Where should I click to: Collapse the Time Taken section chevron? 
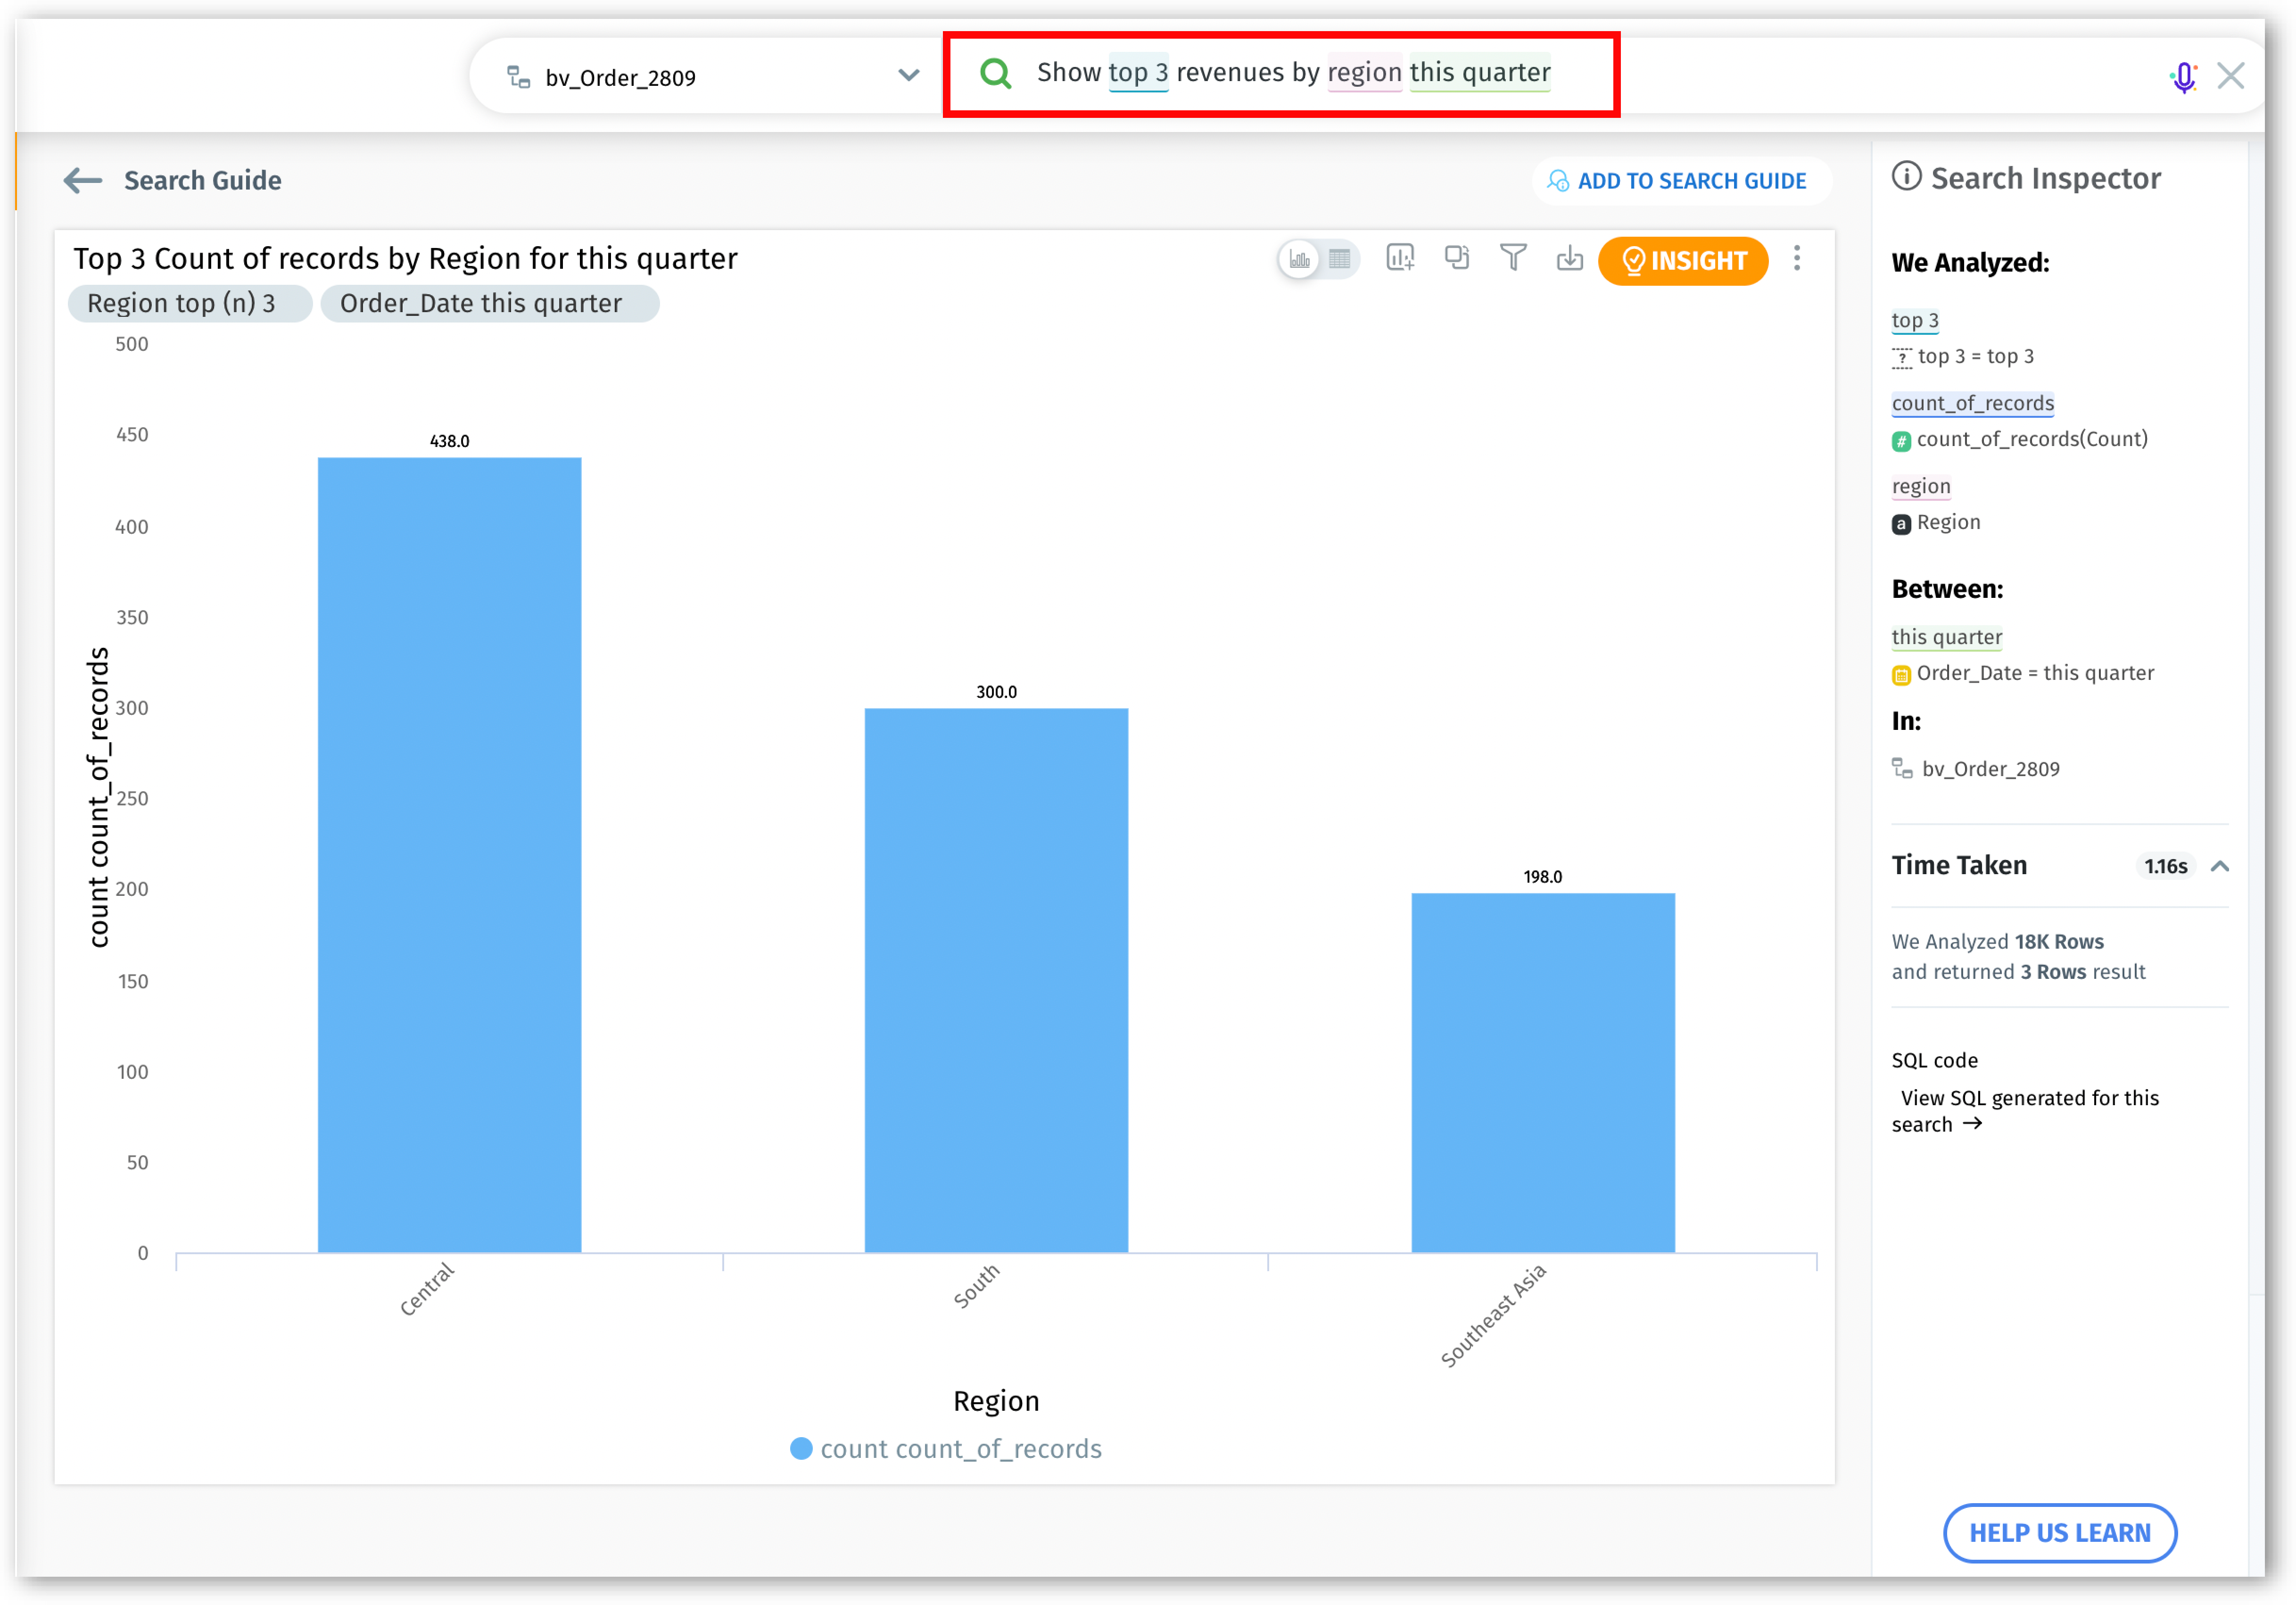point(2219,866)
